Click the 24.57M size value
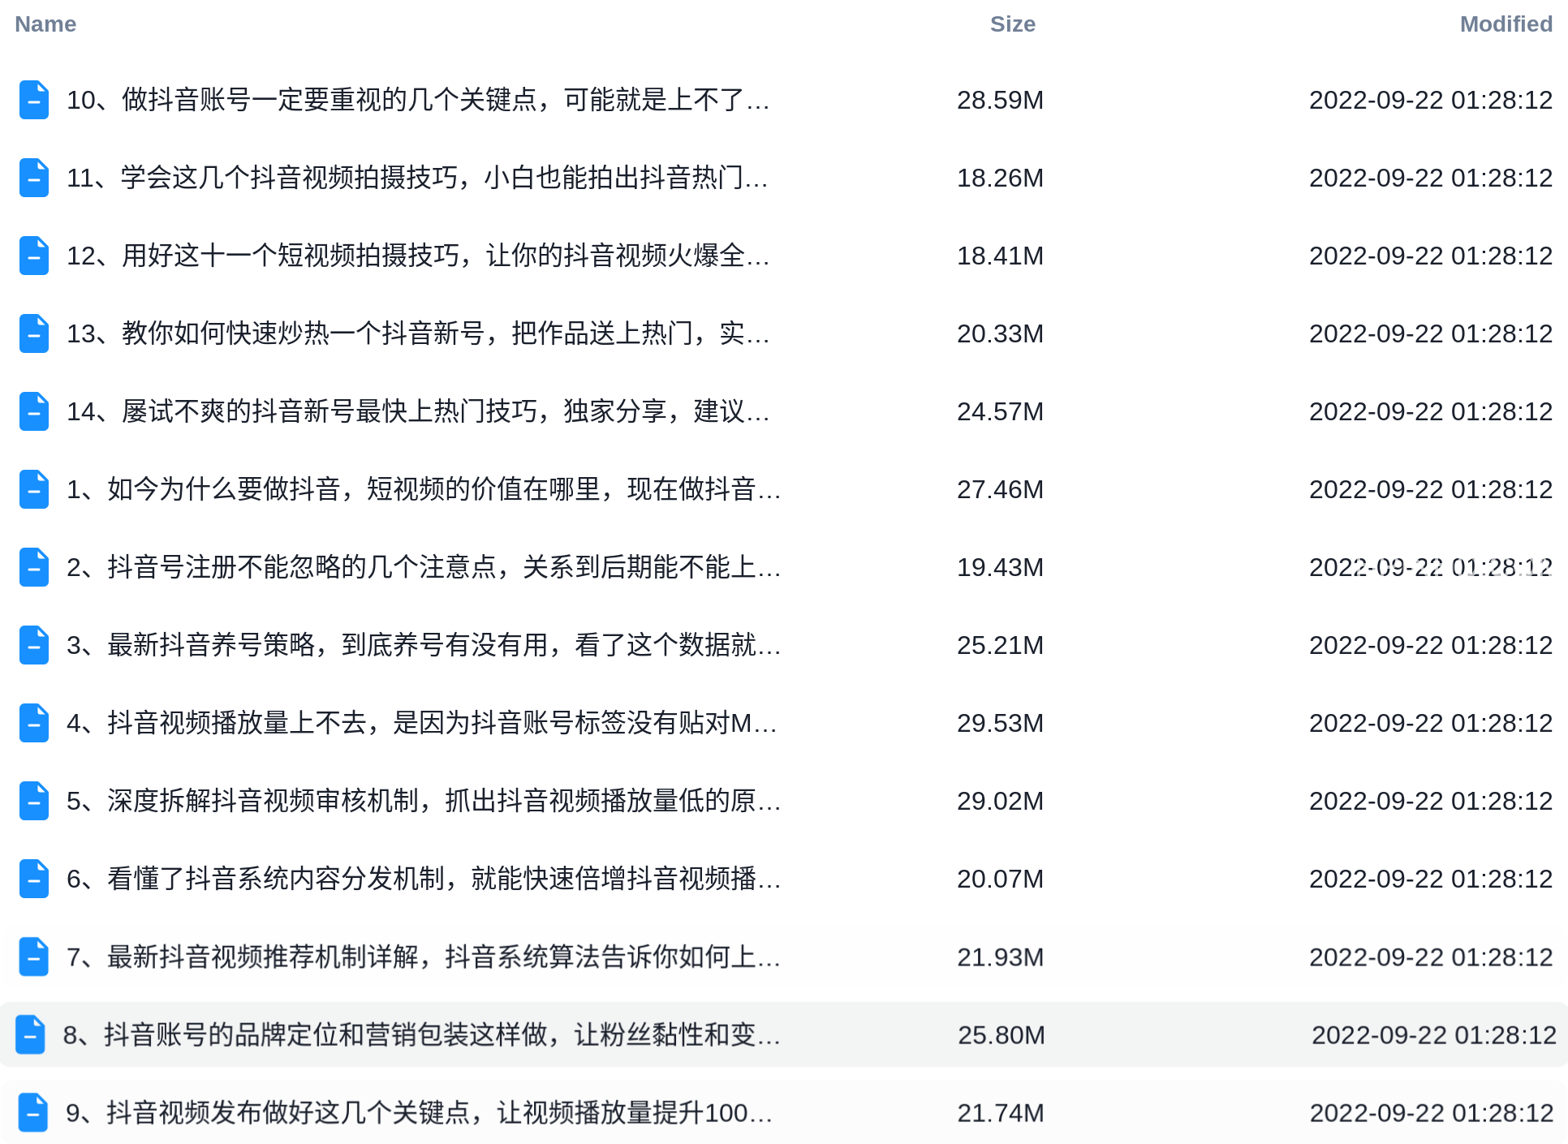 click(1000, 411)
